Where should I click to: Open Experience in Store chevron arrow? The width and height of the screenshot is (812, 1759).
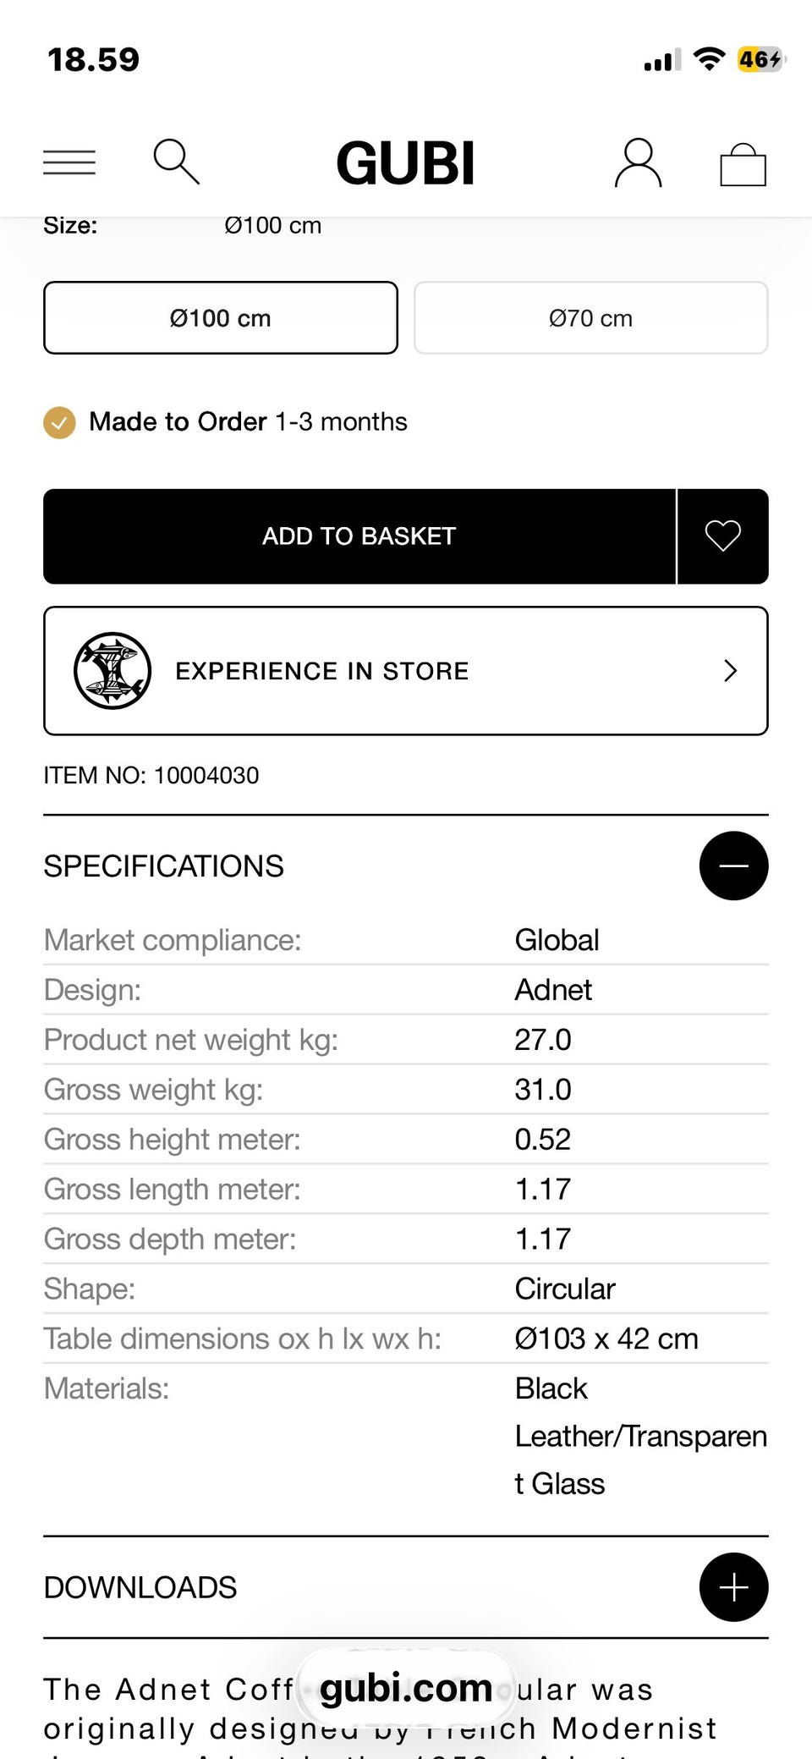731,671
